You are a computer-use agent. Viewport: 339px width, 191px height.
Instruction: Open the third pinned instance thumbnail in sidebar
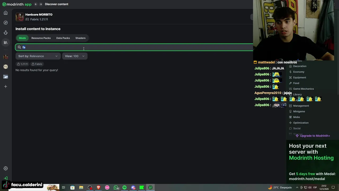[6, 77]
